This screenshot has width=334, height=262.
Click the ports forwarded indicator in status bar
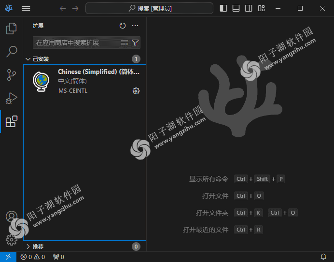(x=58, y=257)
